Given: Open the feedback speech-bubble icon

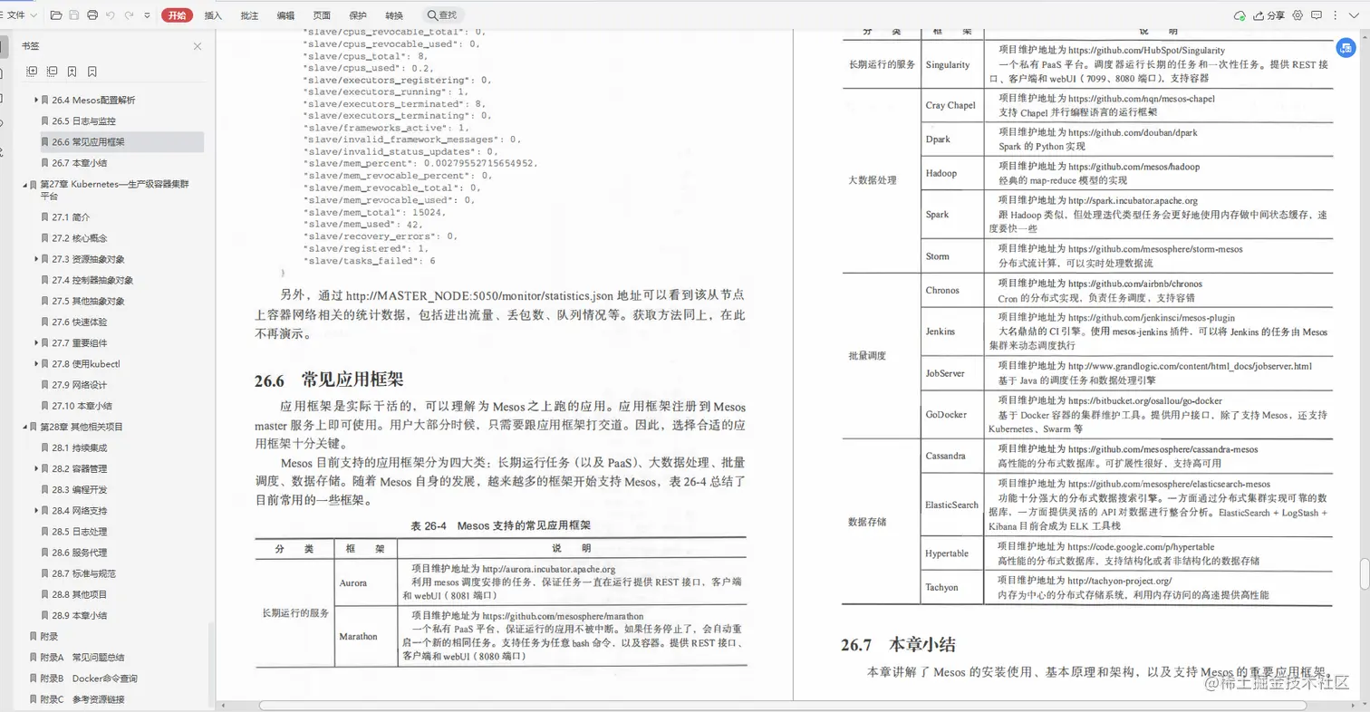Looking at the screenshot, I should tap(1317, 14).
